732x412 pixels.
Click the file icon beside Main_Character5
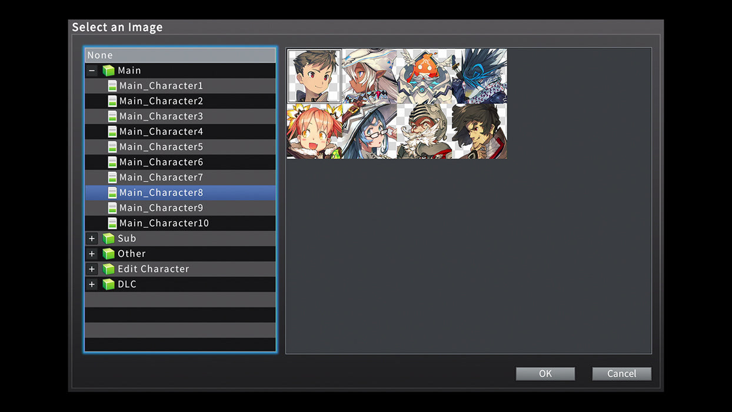click(x=112, y=147)
